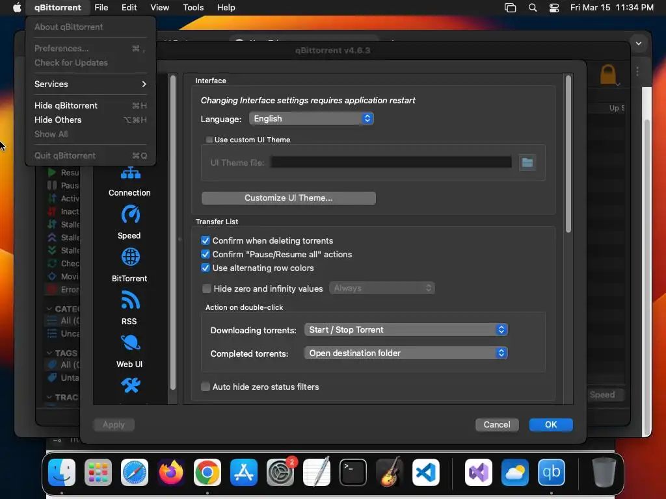The height and width of the screenshot is (499, 666).
Task: Uncheck Use alternating row colors
Action: tap(206, 268)
